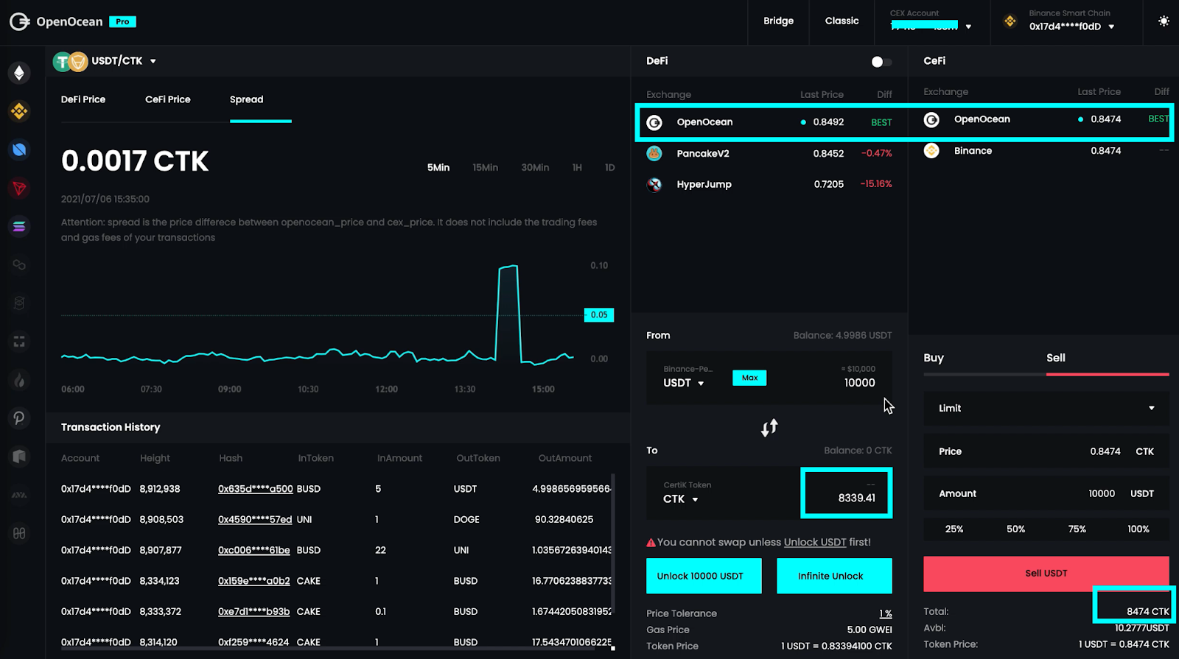Image resolution: width=1179 pixels, height=659 pixels.
Task: Choose the 5Min chart interval
Action: (438, 168)
